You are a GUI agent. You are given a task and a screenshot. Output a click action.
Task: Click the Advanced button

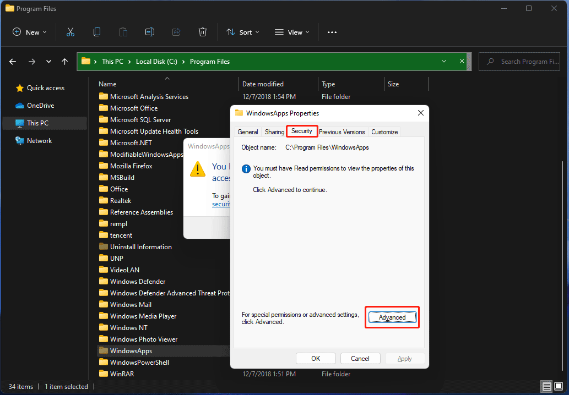point(392,317)
